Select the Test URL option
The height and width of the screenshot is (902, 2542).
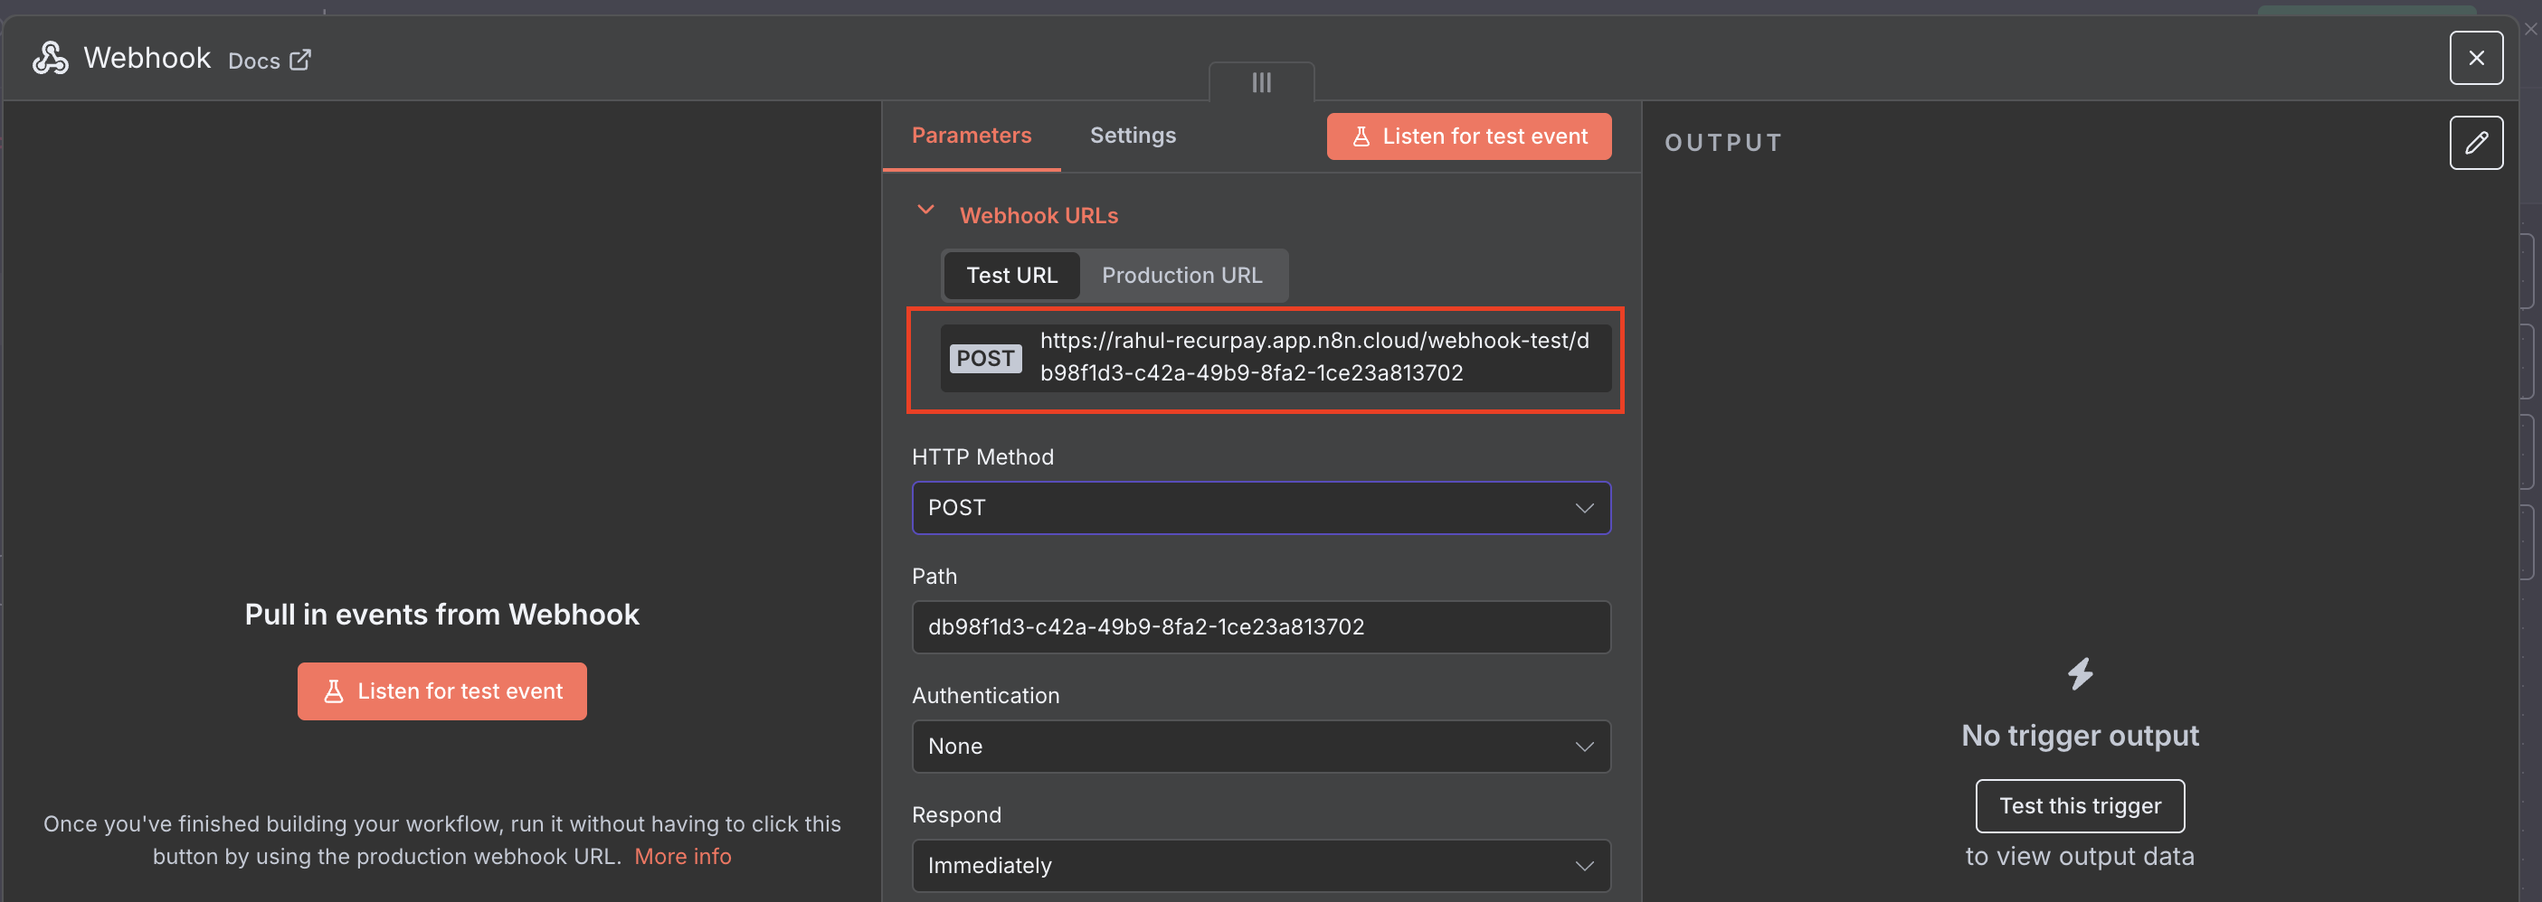point(1010,275)
